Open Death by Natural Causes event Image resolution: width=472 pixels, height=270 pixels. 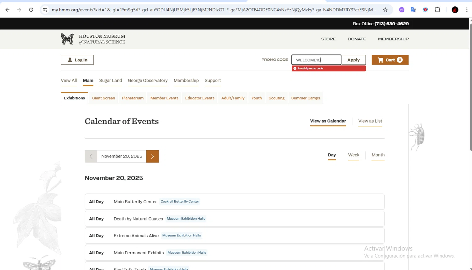[x=234, y=219]
